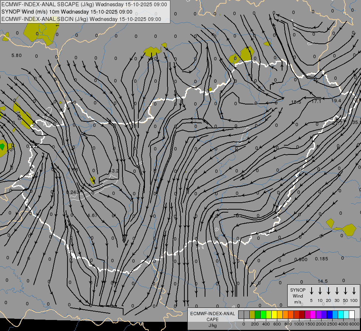Click the 0.243 value on the map
The height and width of the screenshot is (331, 361).
tap(73, 192)
